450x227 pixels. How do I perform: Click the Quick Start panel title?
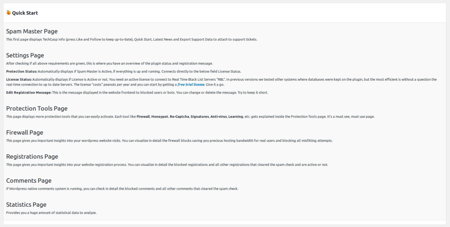[x=25, y=13]
